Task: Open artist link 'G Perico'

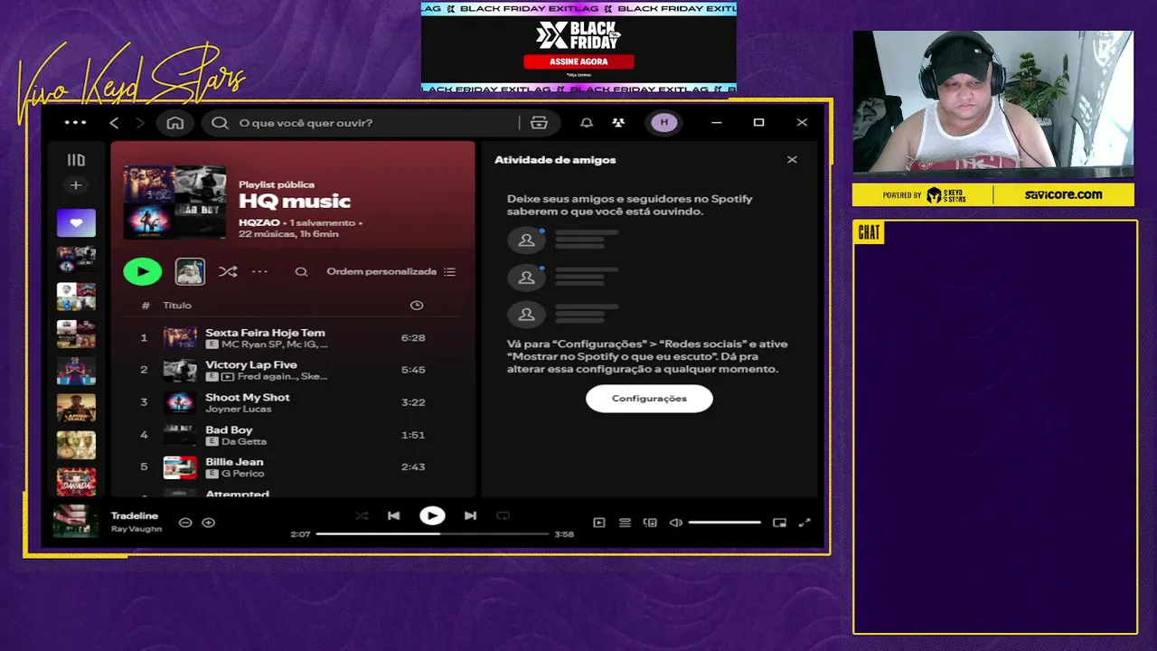Action: (242, 473)
